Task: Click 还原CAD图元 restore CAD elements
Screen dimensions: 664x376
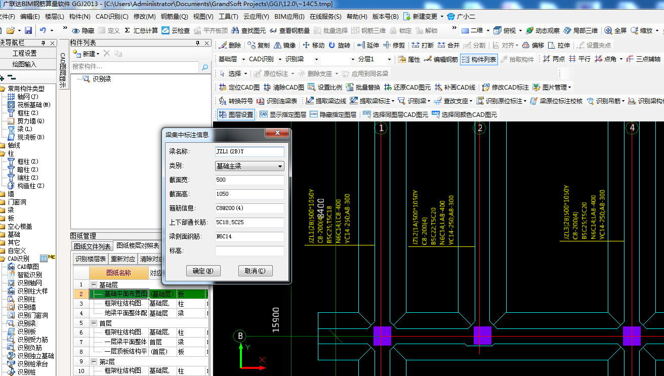Action: (x=407, y=87)
